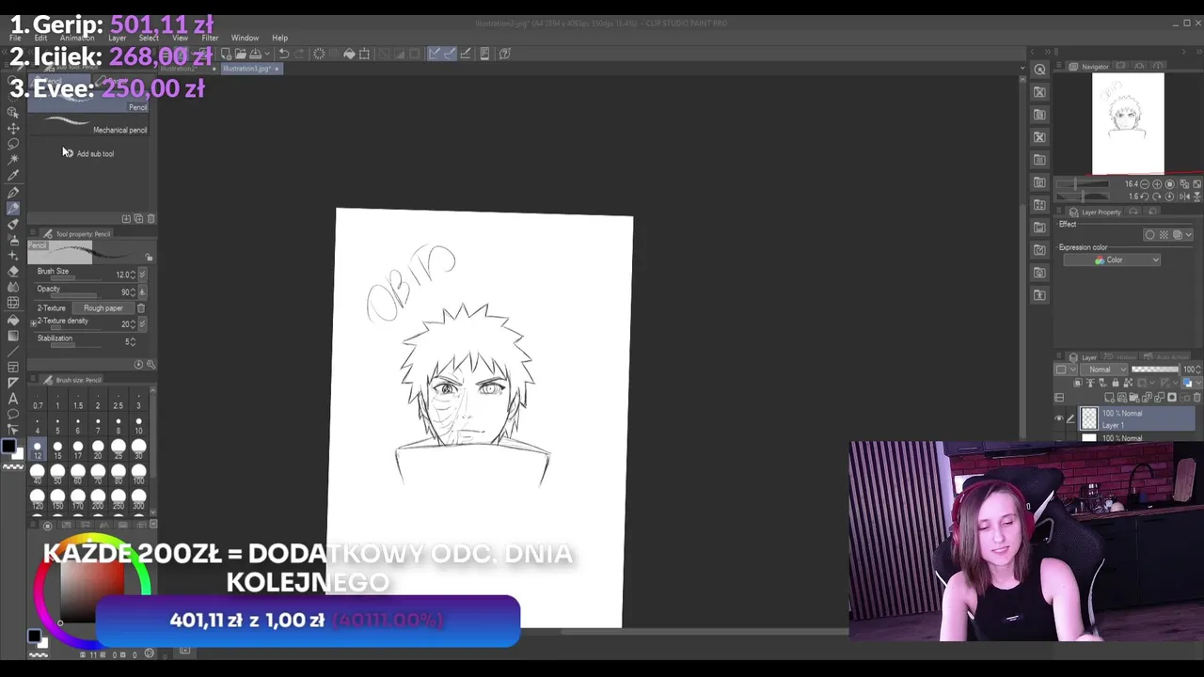Pick brush size 20 preset
This screenshot has width=1204, height=677.
coord(98,449)
